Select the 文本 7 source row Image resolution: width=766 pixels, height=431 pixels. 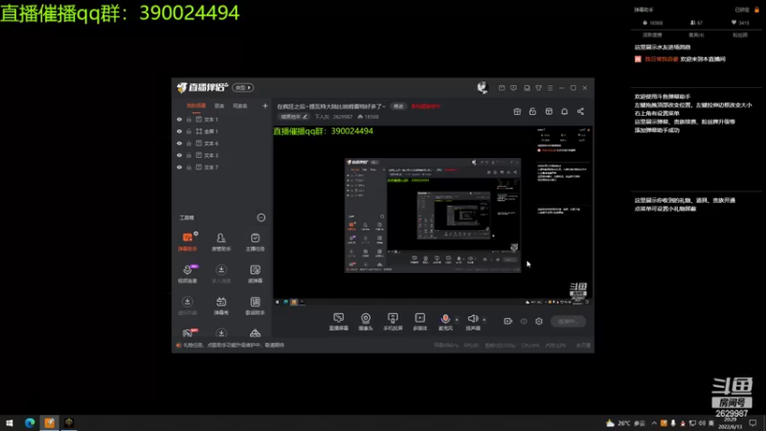pos(222,167)
